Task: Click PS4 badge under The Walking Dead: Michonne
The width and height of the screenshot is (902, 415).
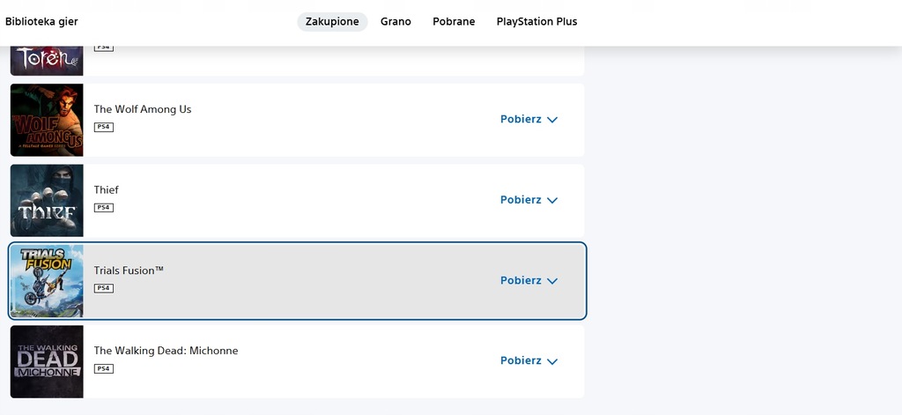Action: [104, 368]
